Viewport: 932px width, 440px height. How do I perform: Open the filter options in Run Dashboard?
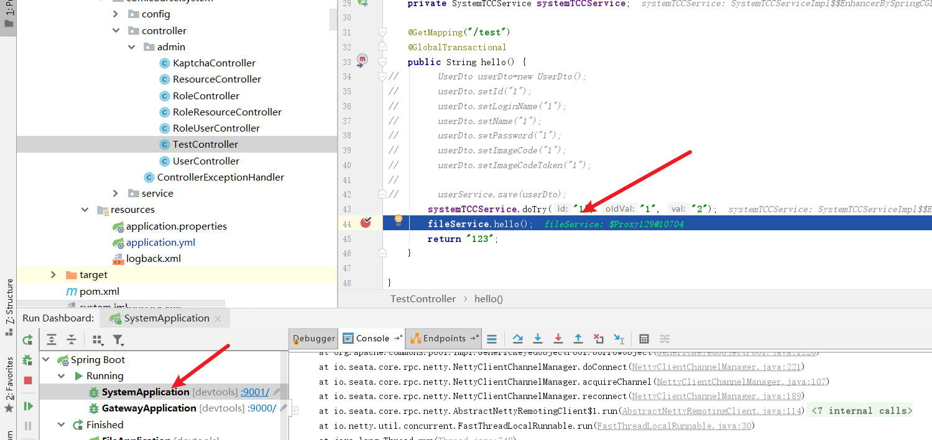(x=118, y=339)
